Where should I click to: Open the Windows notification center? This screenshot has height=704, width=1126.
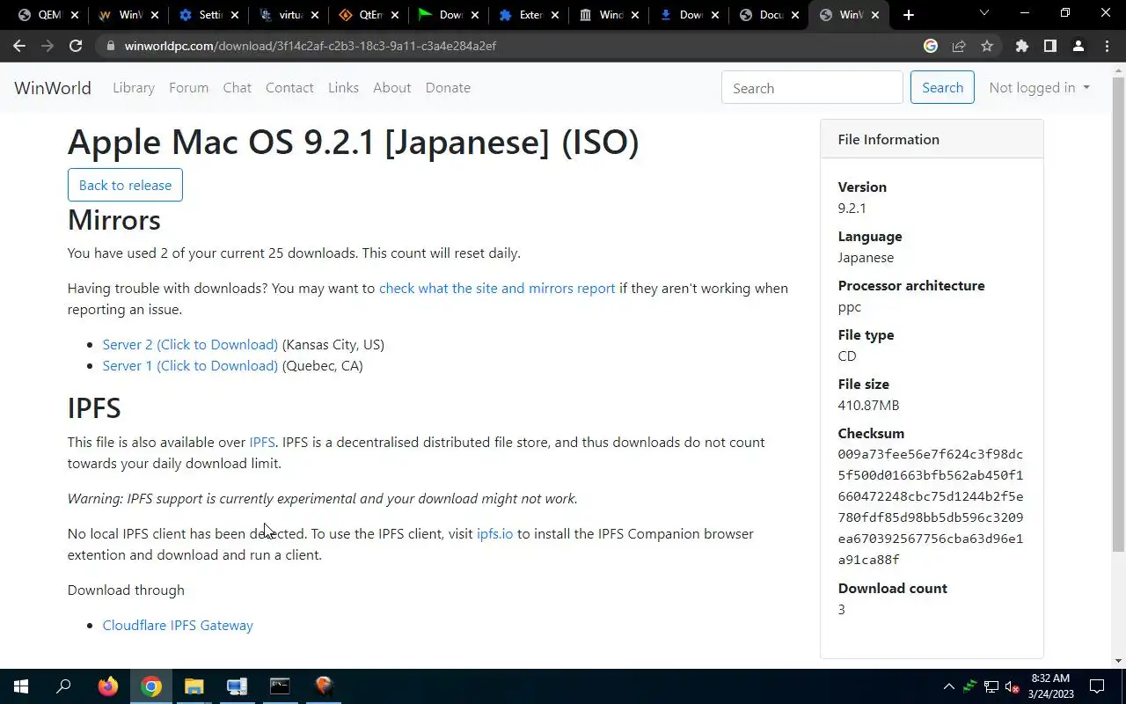click(1097, 686)
